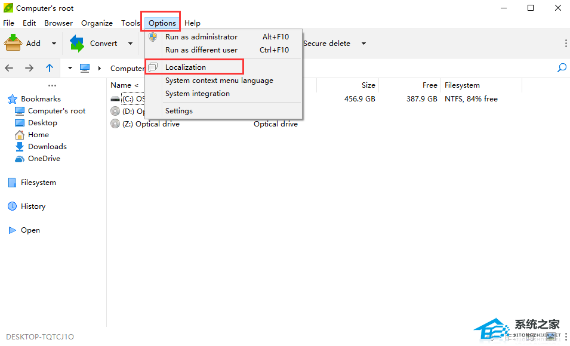Click the search magnifier icon
The height and width of the screenshot is (346, 570).
(x=562, y=67)
